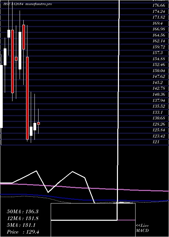Select the 145.2 price axis label
Viewport: 169px width, 237px height.
tap(158, 82)
